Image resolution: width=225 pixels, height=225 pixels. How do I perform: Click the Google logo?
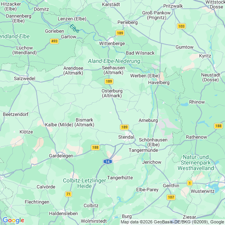(x=14, y=220)
